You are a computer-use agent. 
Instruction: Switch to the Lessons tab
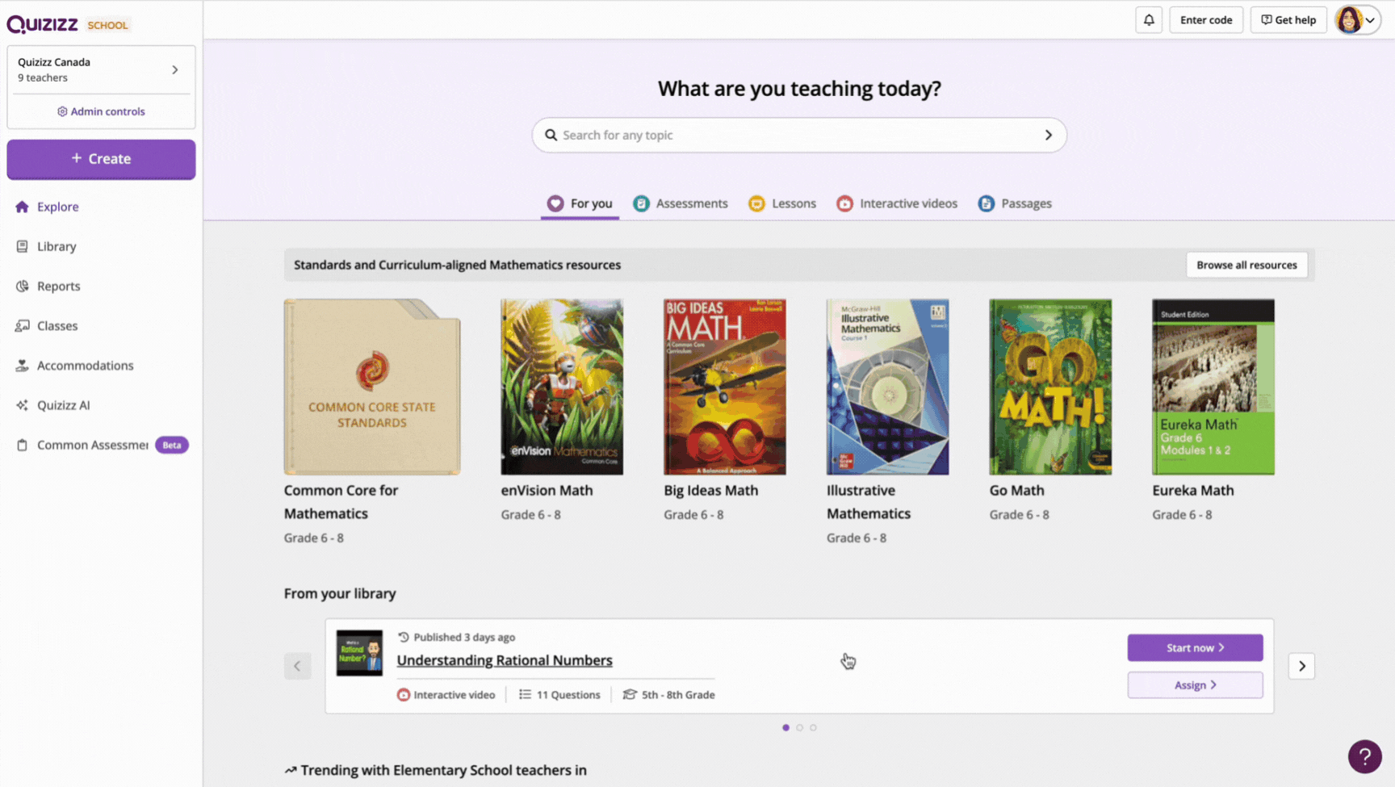(782, 203)
